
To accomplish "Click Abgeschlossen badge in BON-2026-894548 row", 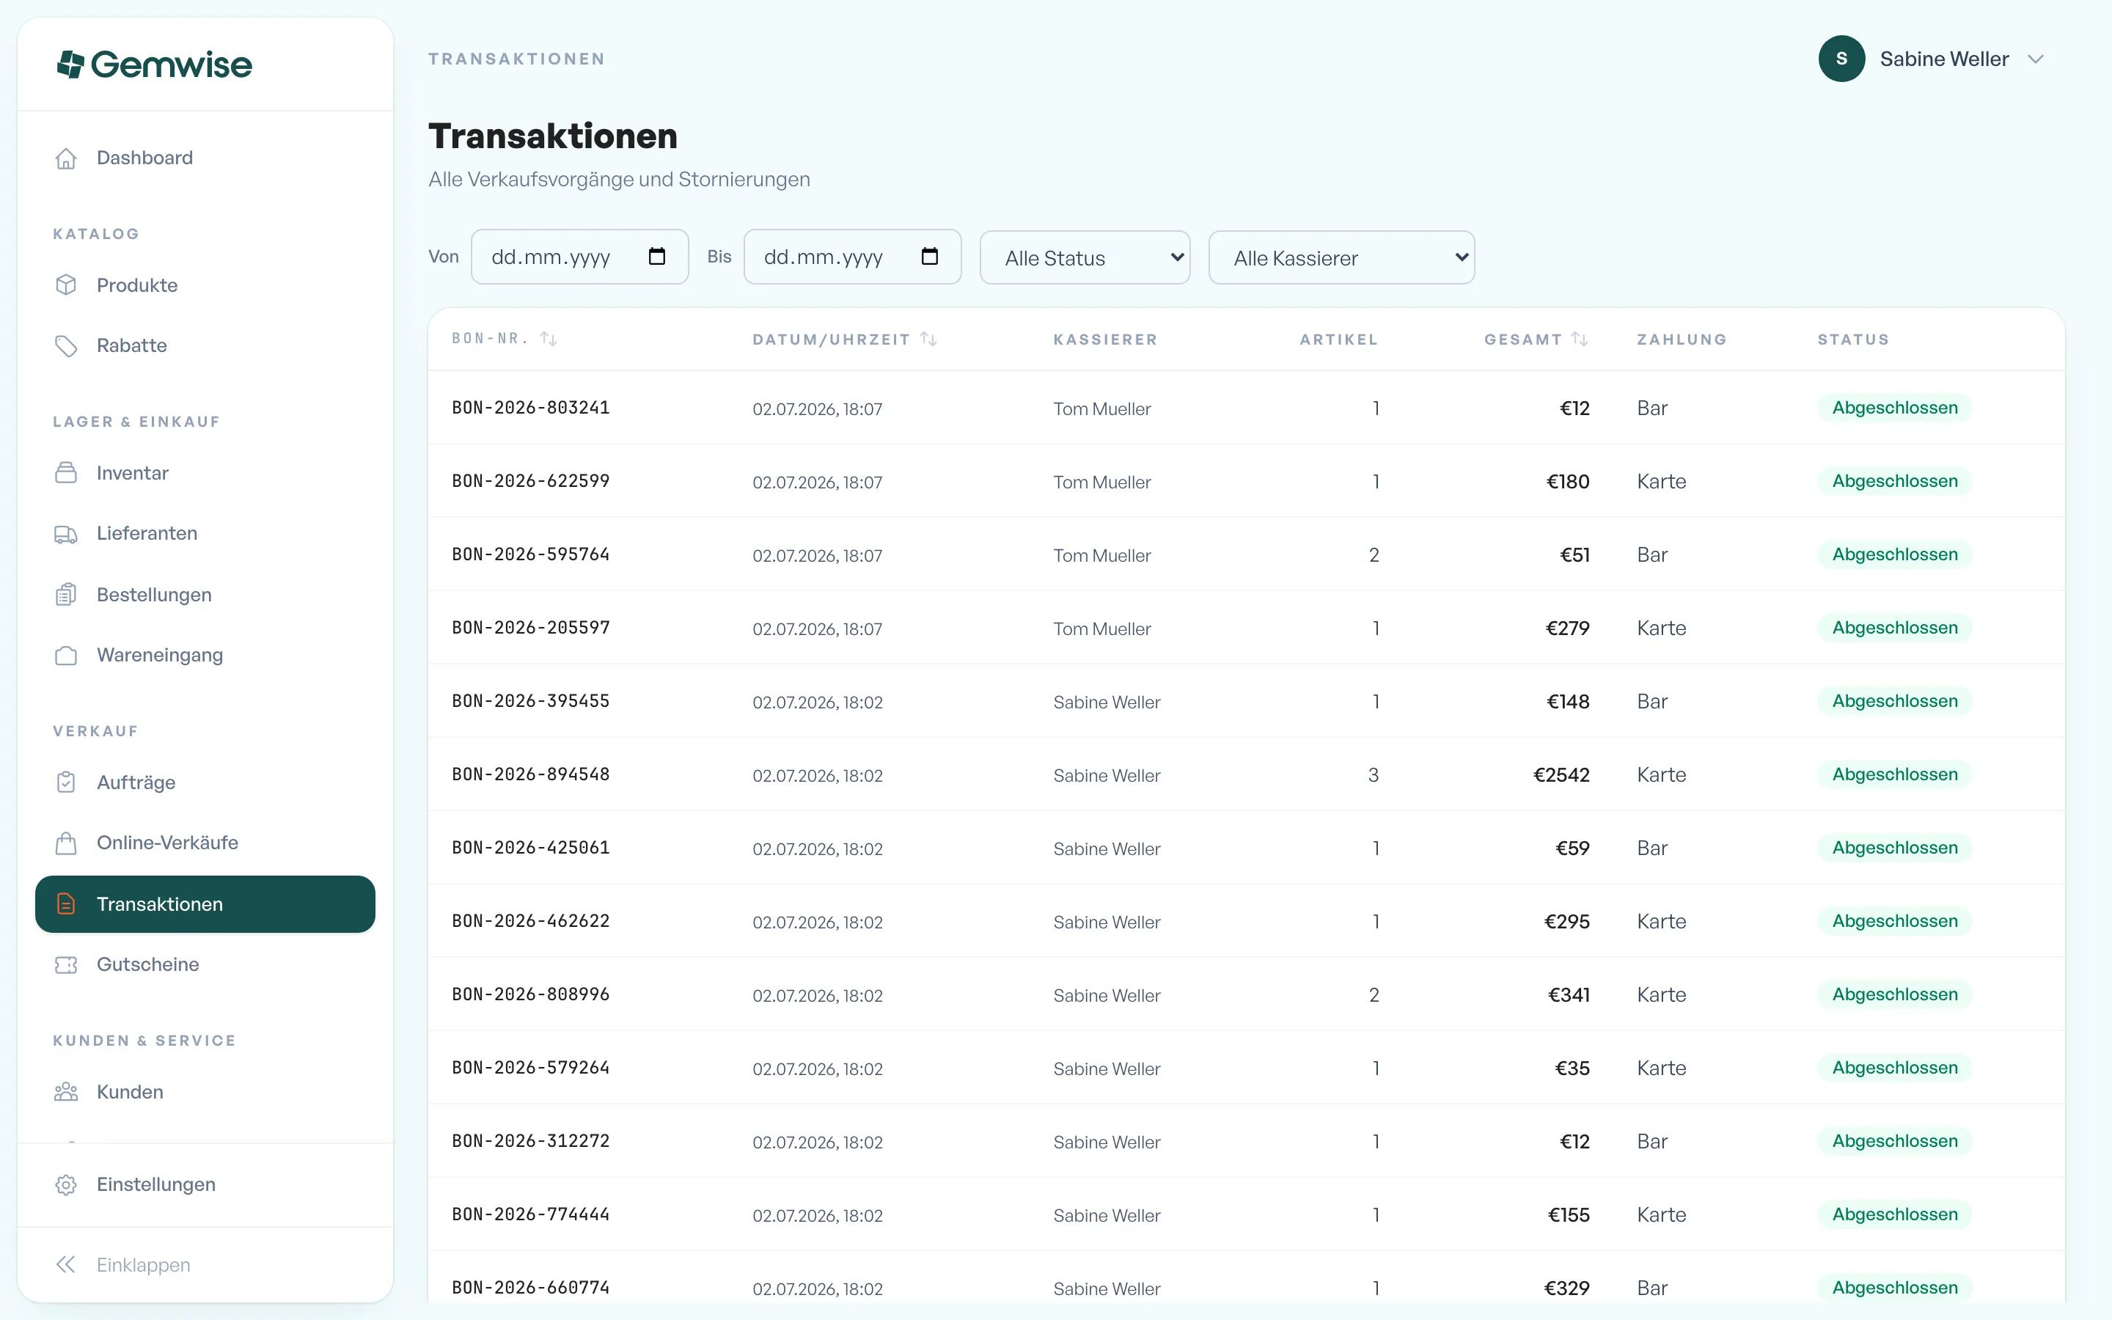I will tap(1895, 774).
